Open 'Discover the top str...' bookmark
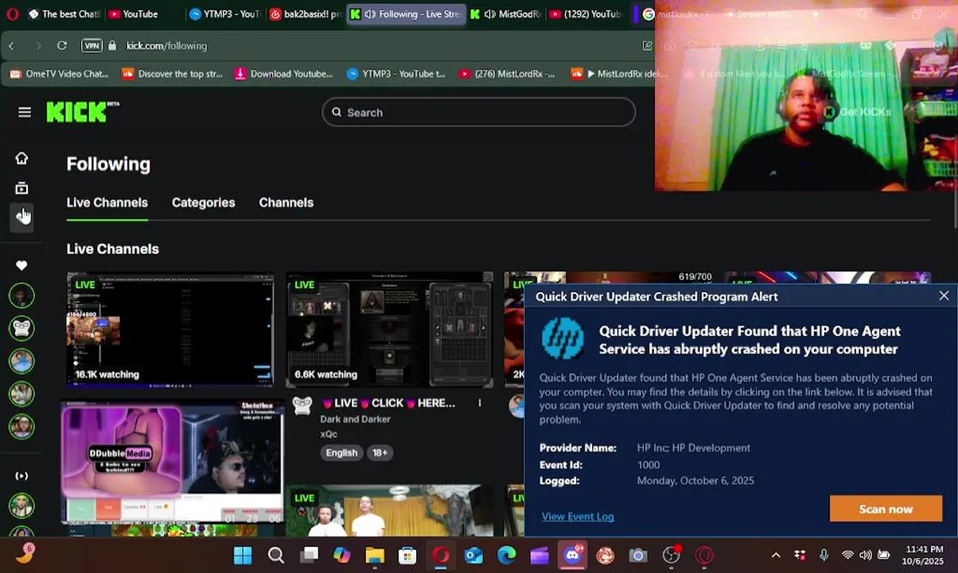958x573 pixels. click(172, 74)
